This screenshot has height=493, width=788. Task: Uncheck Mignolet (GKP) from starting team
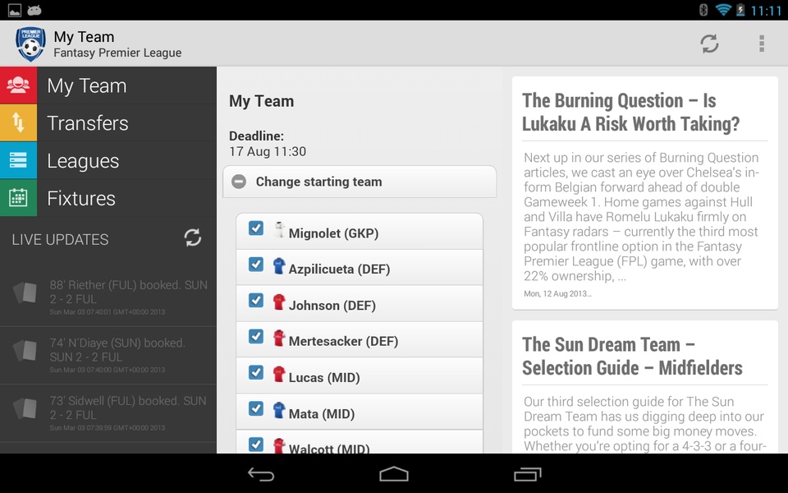(256, 228)
